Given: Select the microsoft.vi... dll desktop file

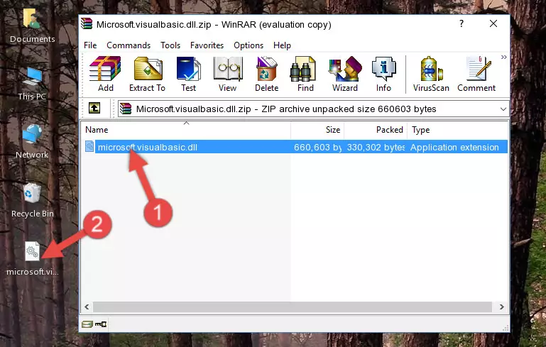Looking at the screenshot, I should (33, 258).
